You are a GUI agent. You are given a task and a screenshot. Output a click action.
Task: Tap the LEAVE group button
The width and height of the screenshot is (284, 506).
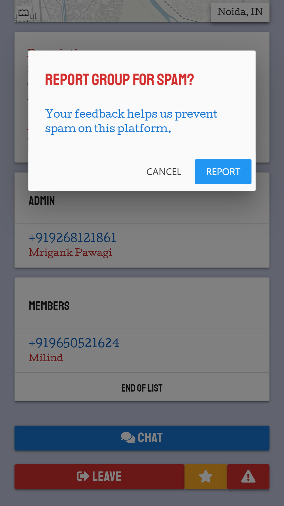(x=99, y=477)
